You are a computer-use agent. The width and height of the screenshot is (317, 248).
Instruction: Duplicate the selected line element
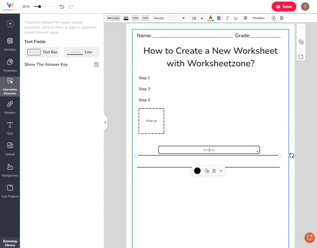[x=207, y=171]
